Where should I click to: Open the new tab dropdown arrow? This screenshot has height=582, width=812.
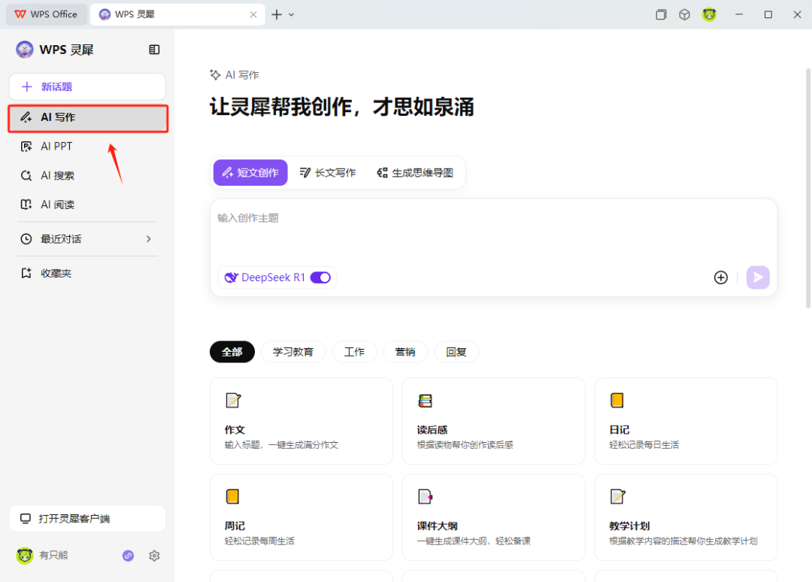[292, 14]
